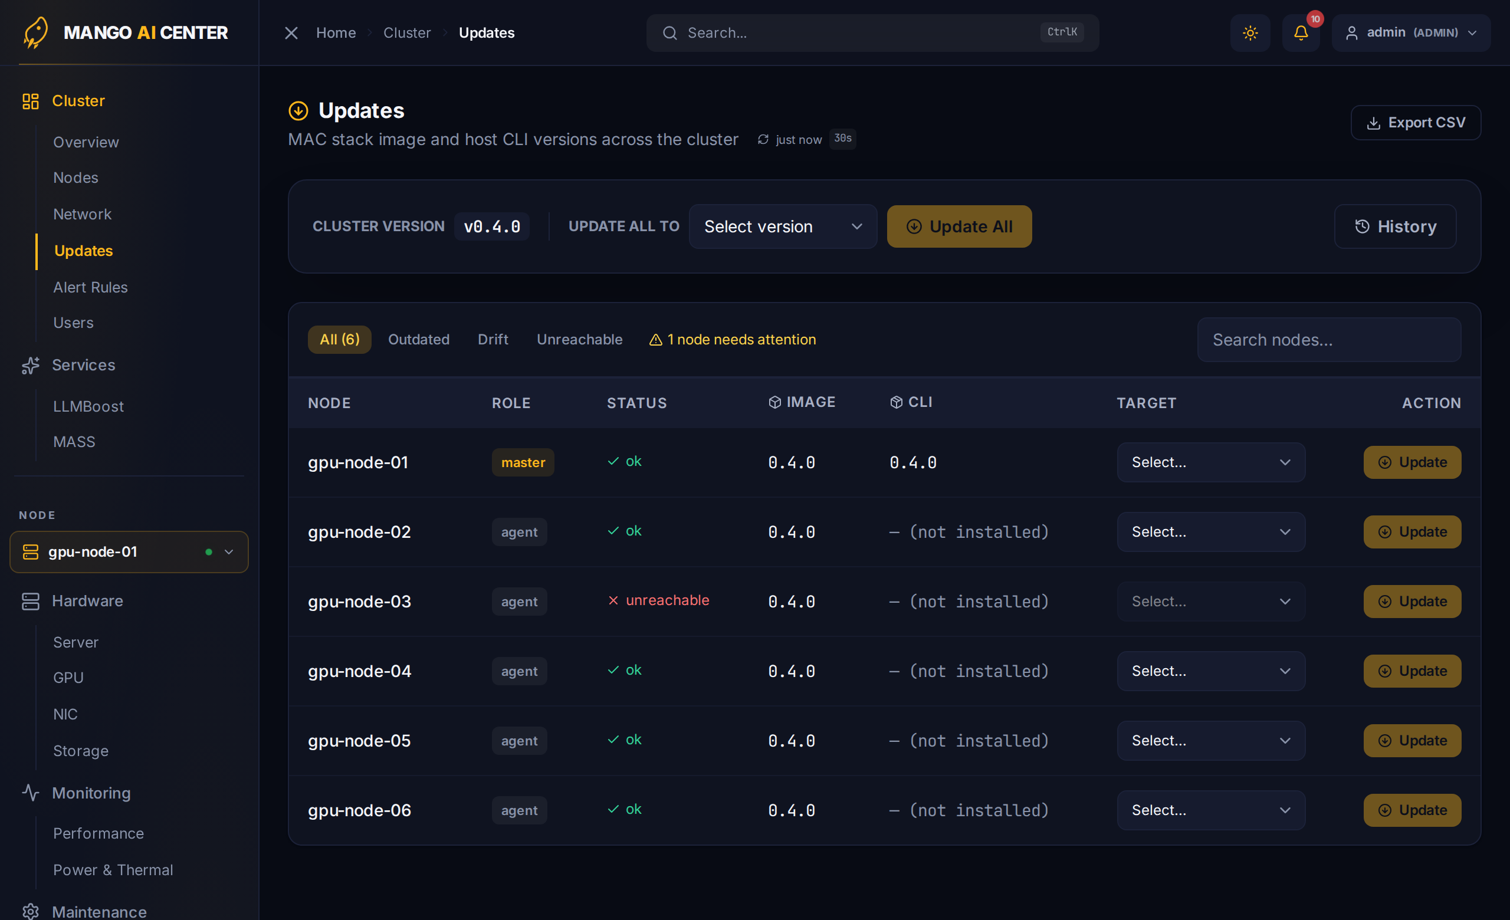
Task: Switch to the Drift filter tab
Action: click(493, 340)
